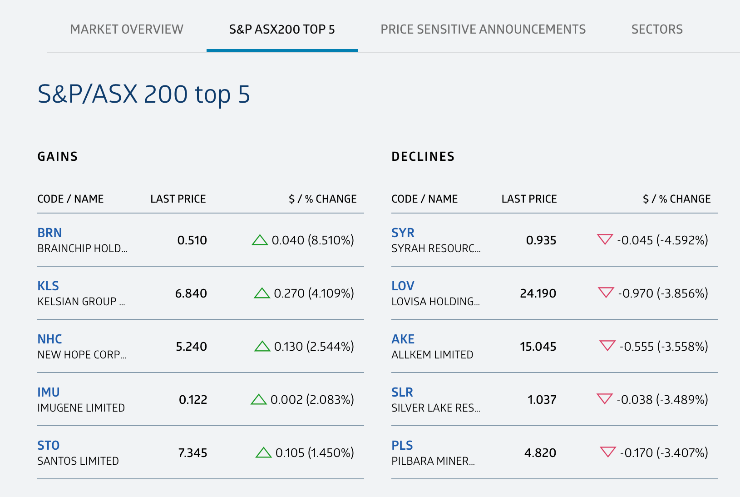
Task: Click the red down triangle for LOV
Action: coord(606,293)
